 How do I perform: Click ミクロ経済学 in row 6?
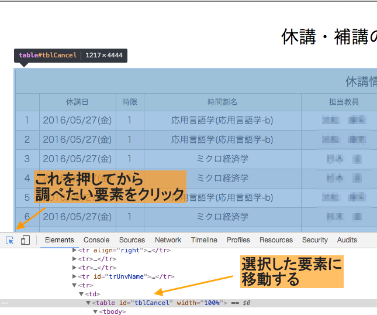(223, 217)
